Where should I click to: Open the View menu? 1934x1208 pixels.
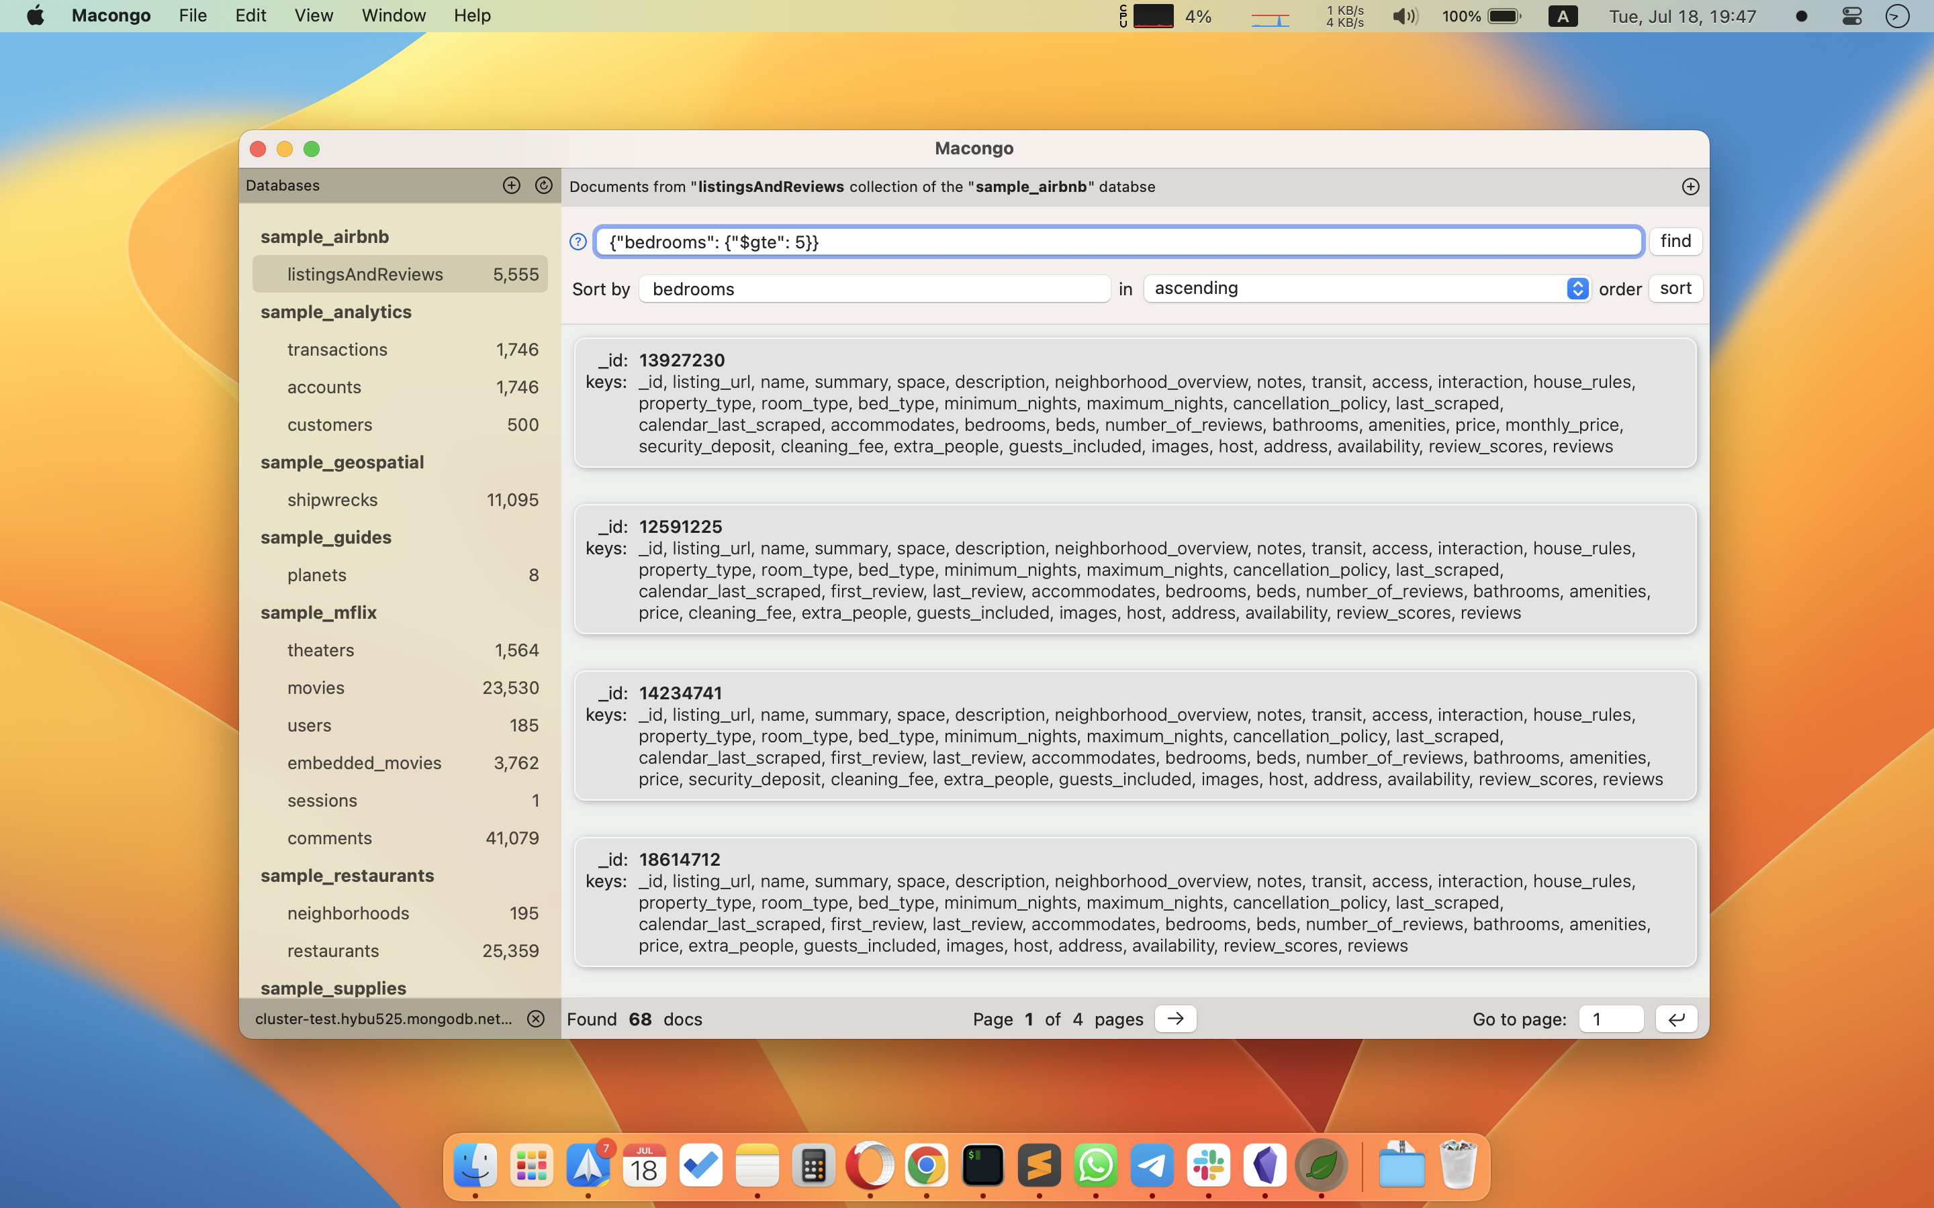click(x=314, y=16)
